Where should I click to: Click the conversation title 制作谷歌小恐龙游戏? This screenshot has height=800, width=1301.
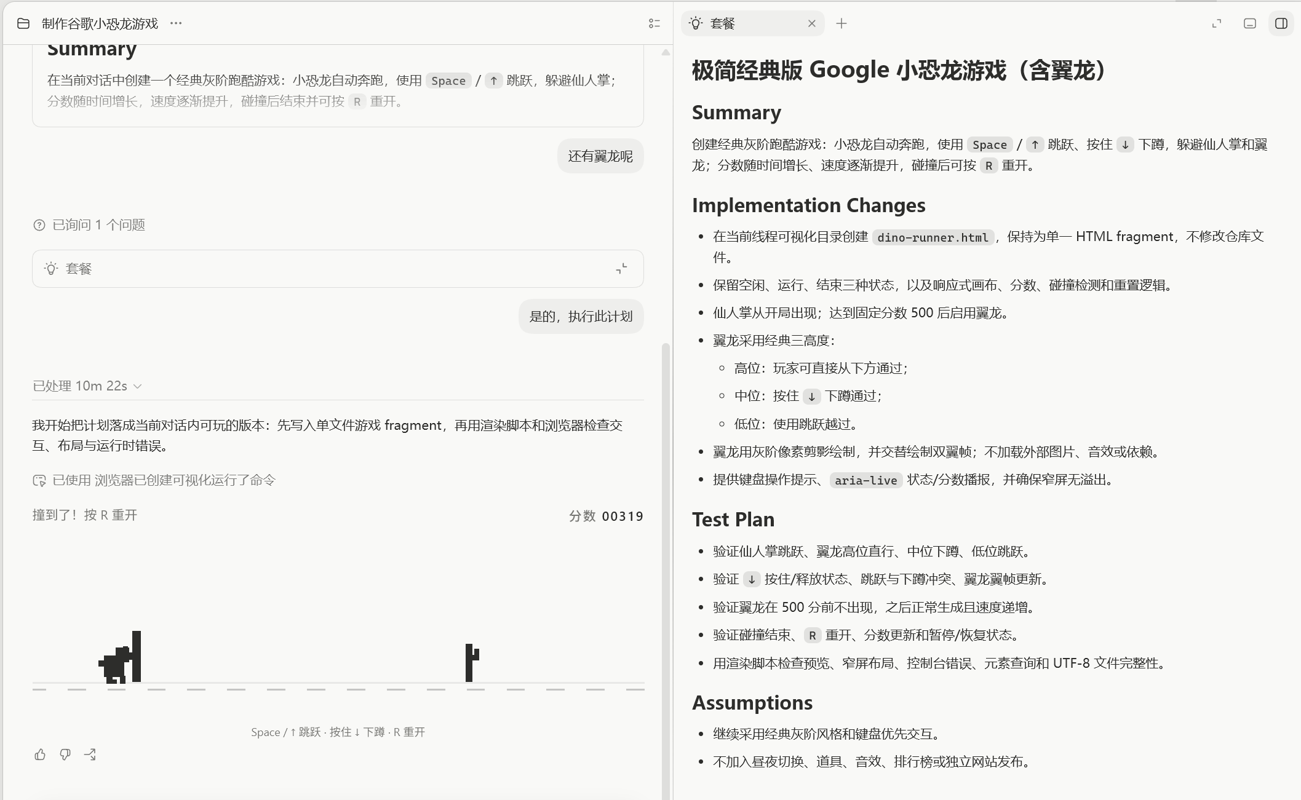(100, 23)
